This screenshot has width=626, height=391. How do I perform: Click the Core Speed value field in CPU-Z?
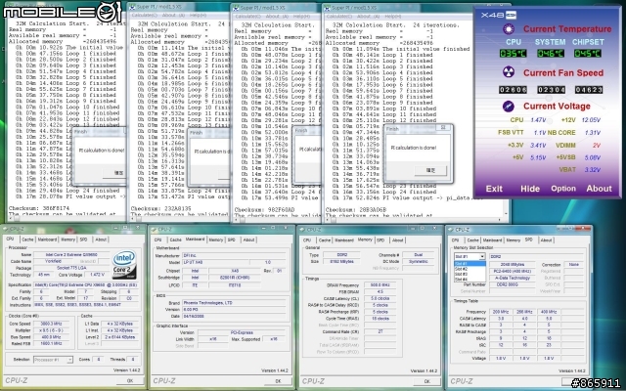pos(50,324)
